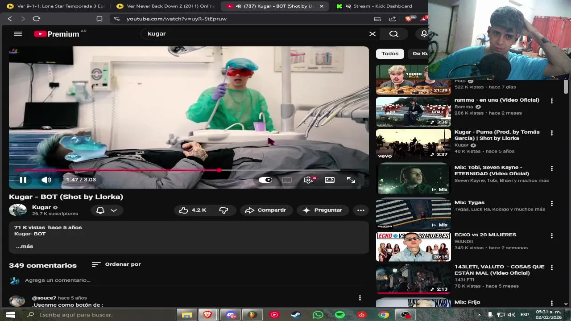Screen dimensions: 571x321
Task: Open options for 143LETI, VALUTO video
Action: (552, 268)
